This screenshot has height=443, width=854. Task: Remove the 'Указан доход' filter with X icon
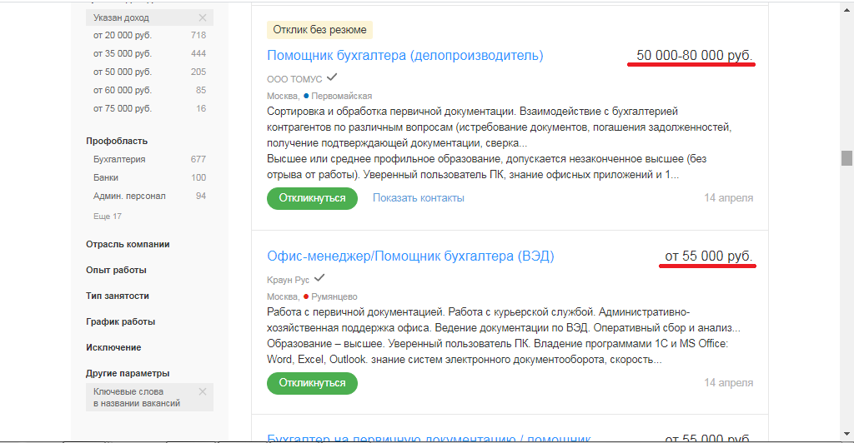203,17
